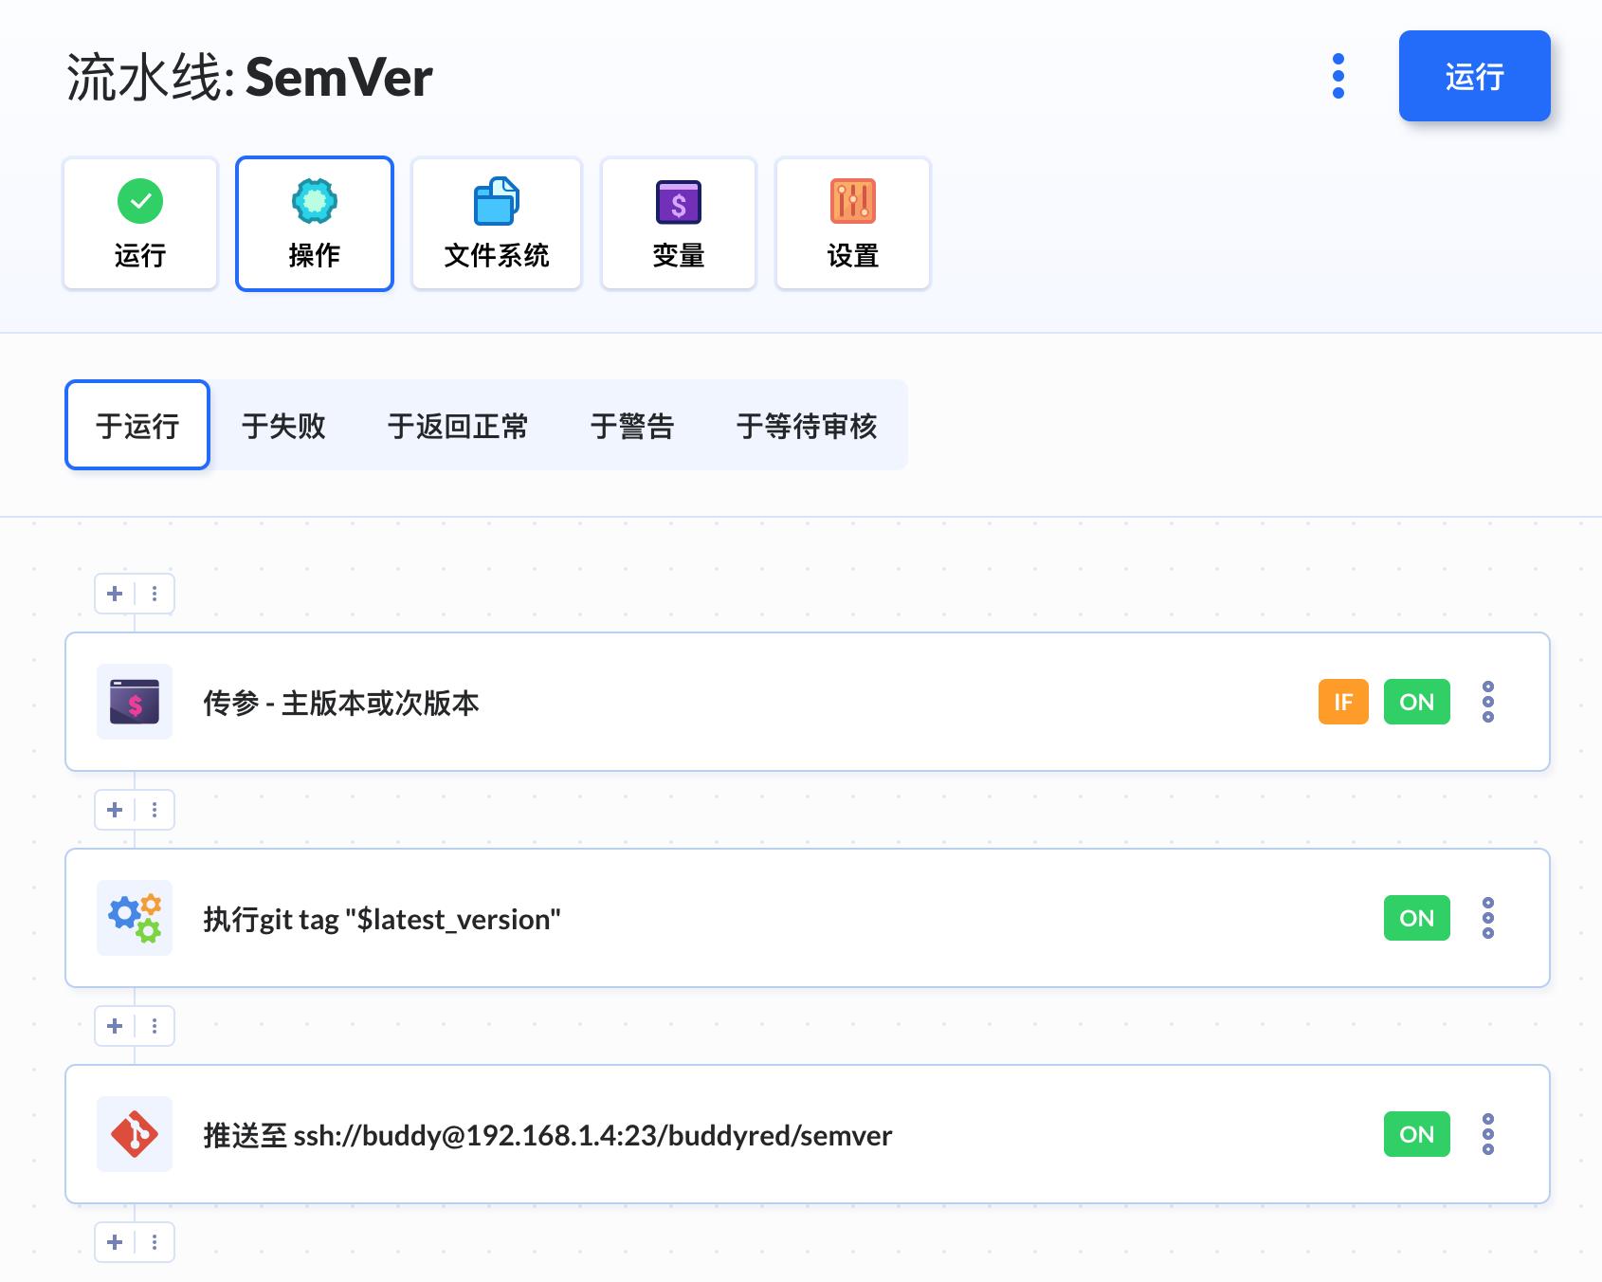Open dots menu between 传参 and git tag
1602x1282 pixels.
coord(155,810)
